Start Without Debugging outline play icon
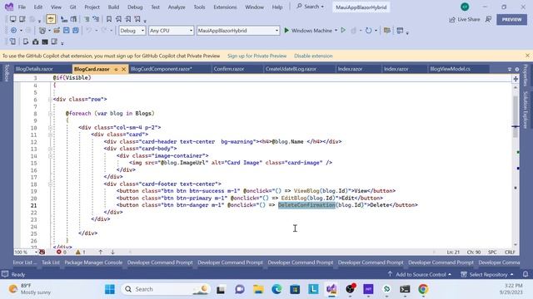This screenshot has width=533, height=299. (x=343, y=31)
